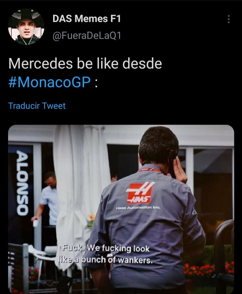This screenshot has width=242, height=294.
Task: Select the tweet text Mercedes be like desde
Action: [85, 63]
